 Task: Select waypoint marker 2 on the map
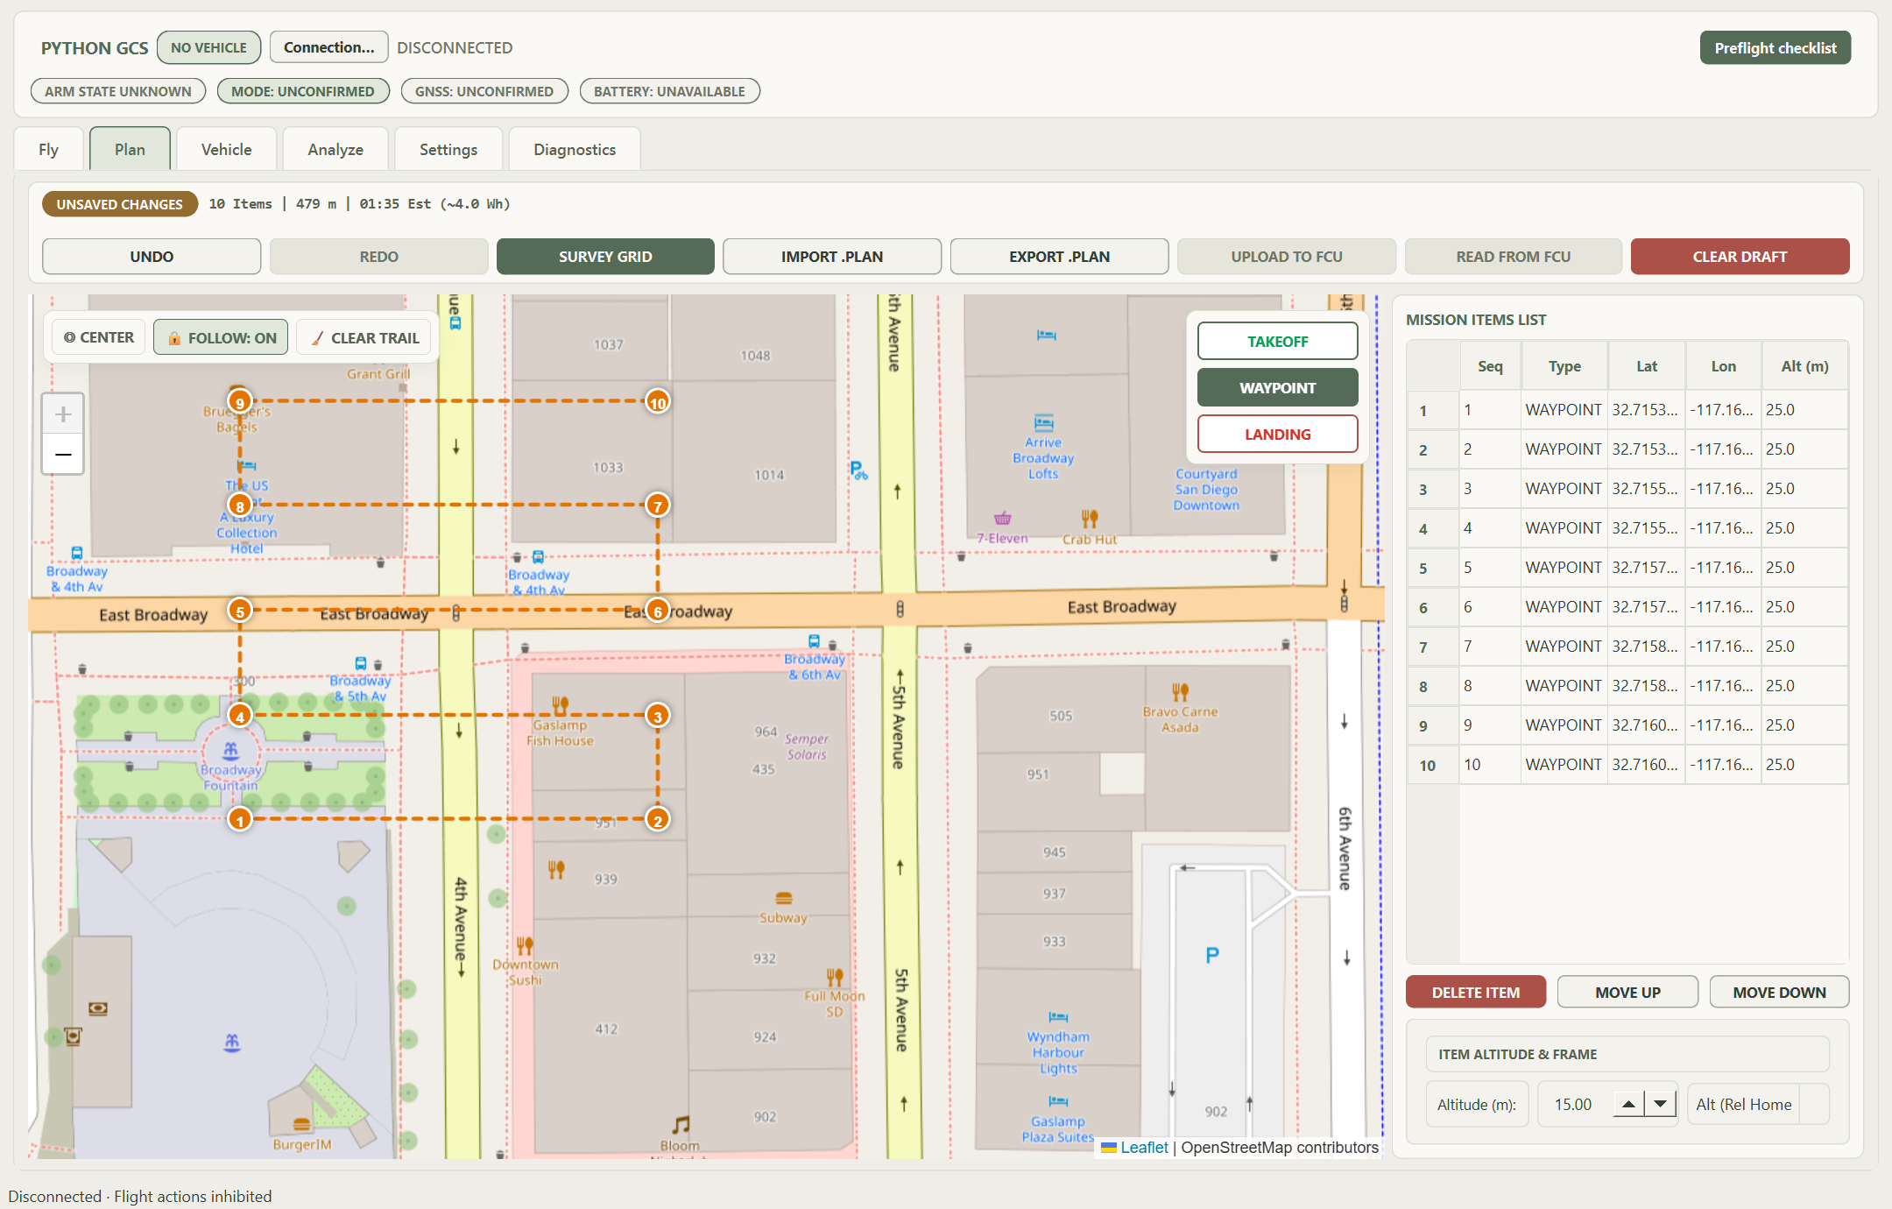click(x=658, y=820)
